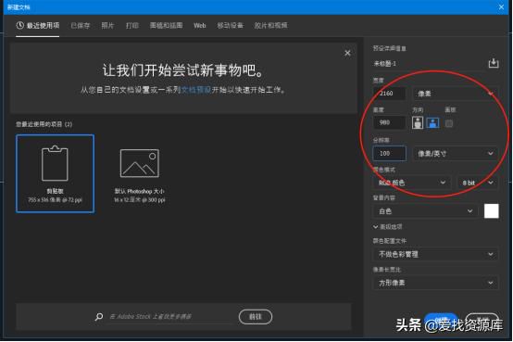Switch to the Photo tab
Screen dimensions: 513x342
pyautogui.click(x=107, y=26)
